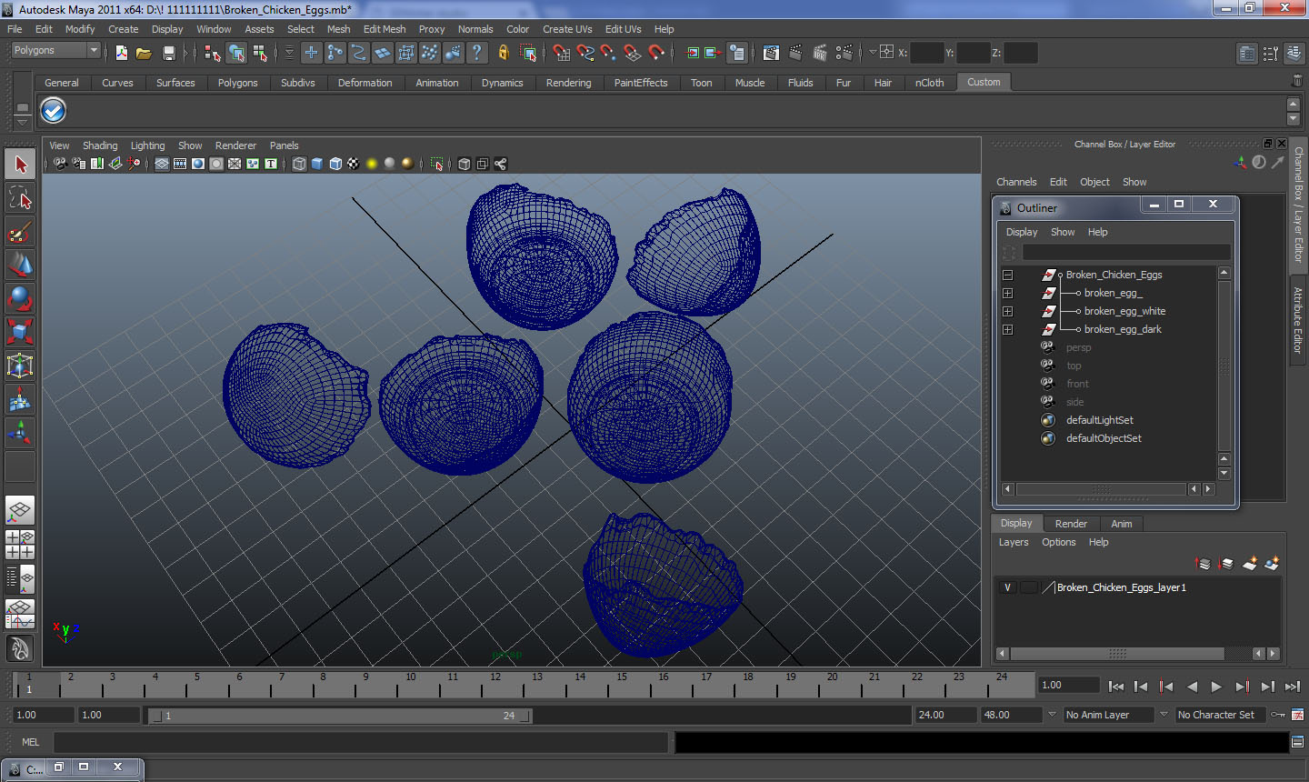Choose the Paint Selection tool
The image size is (1309, 782).
20,232
